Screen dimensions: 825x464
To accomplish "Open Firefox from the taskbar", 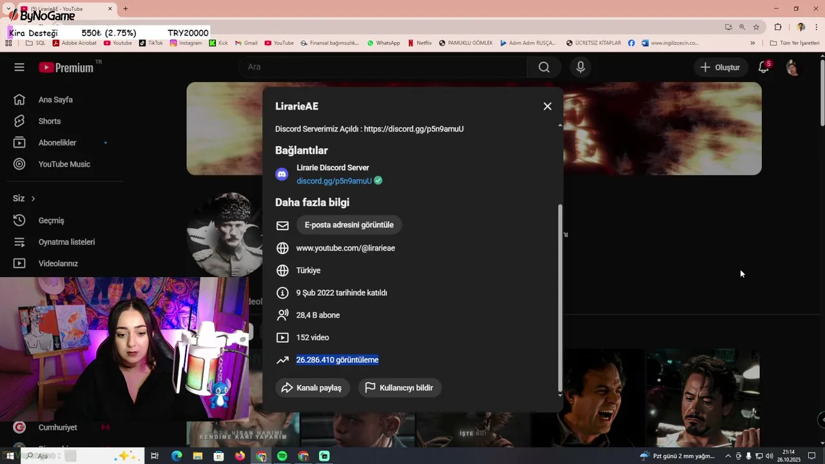I will [240, 456].
